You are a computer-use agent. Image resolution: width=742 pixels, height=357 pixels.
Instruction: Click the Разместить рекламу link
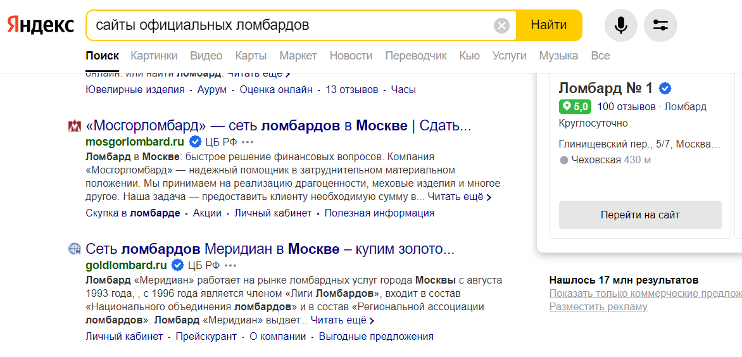(598, 307)
